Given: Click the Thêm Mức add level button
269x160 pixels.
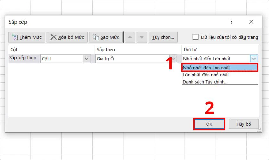Looking at the screenshot, I should pyautogui.click(x=27, y=37).
